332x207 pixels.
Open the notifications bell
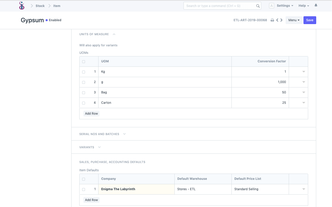(x=316, y=5)
